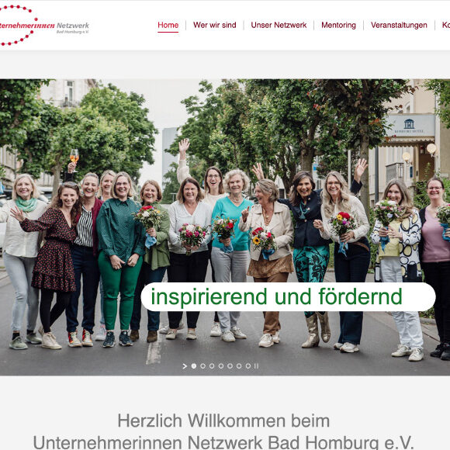Select the fifth slide indicator dot
The width and height of the screenshot is (450, 450).
(230, 366)
